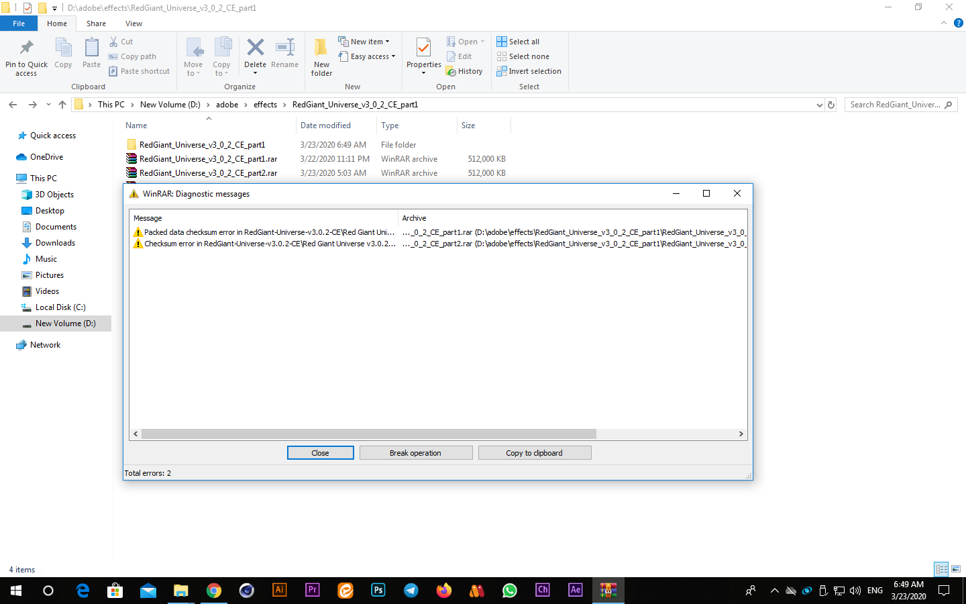
Task: Click Close in WinRAR dialog
Action: pyautogui.click(x=320, y=453)
